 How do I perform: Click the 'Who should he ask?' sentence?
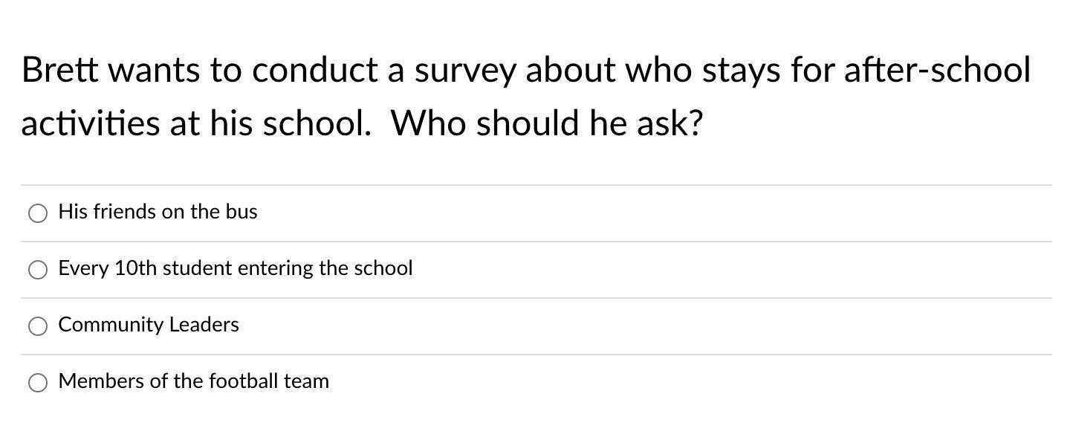click(546, 123)
